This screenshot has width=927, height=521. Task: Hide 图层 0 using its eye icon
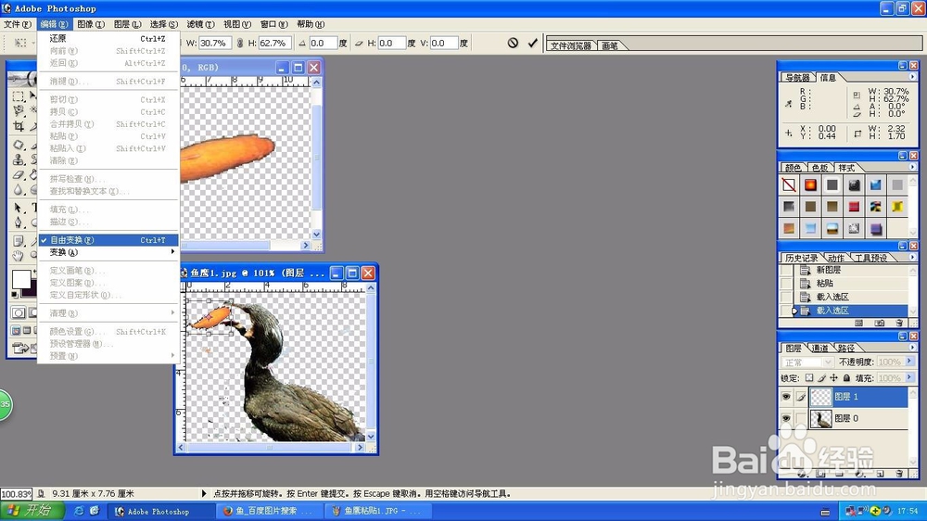(x=786, y=418)
